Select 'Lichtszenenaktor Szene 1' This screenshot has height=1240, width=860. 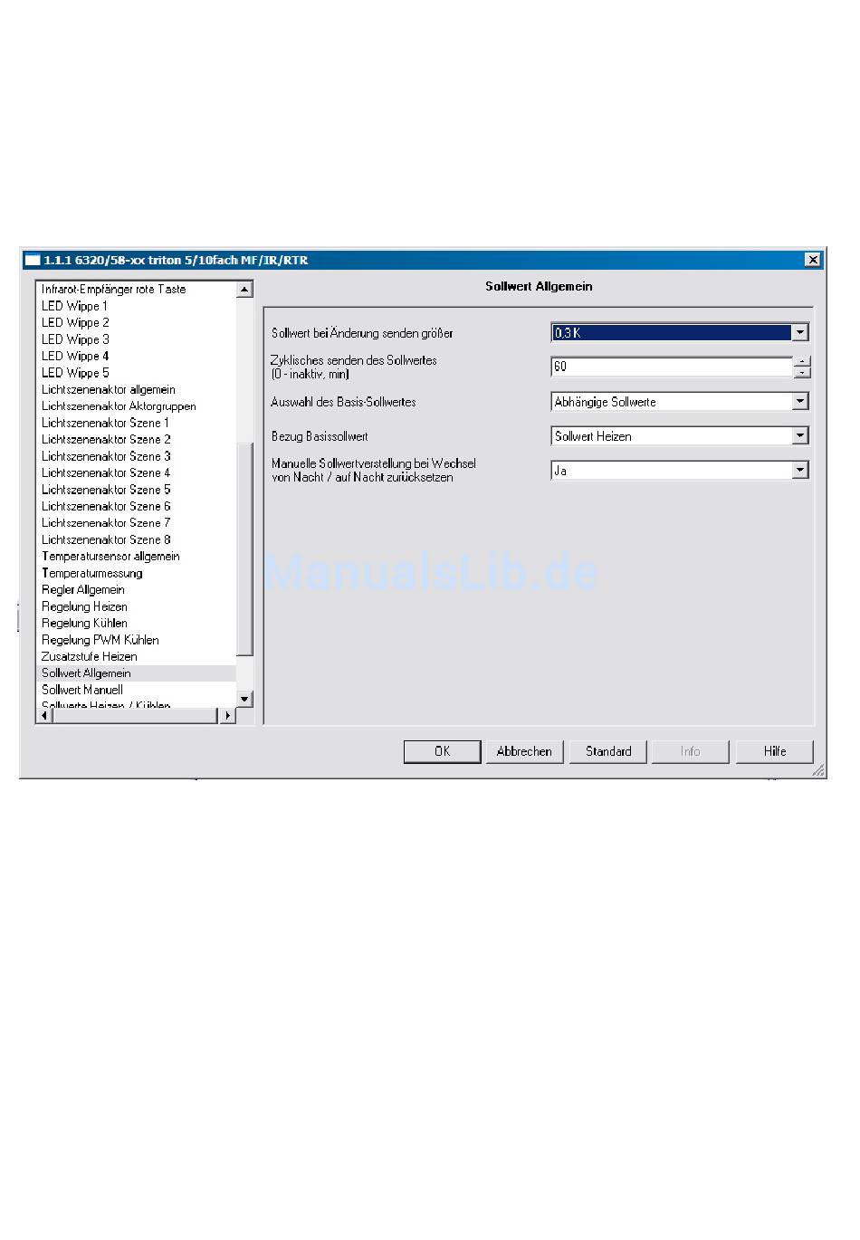click(x=105, y=423)
